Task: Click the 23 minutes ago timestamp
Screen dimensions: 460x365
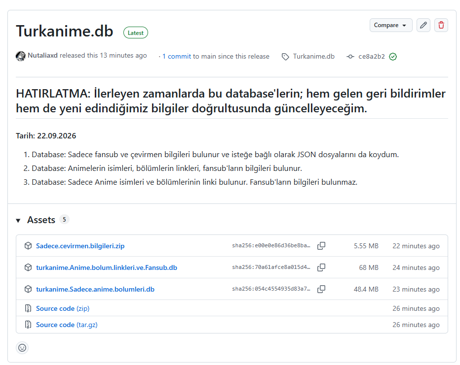Action: click(x=416, y=289)
